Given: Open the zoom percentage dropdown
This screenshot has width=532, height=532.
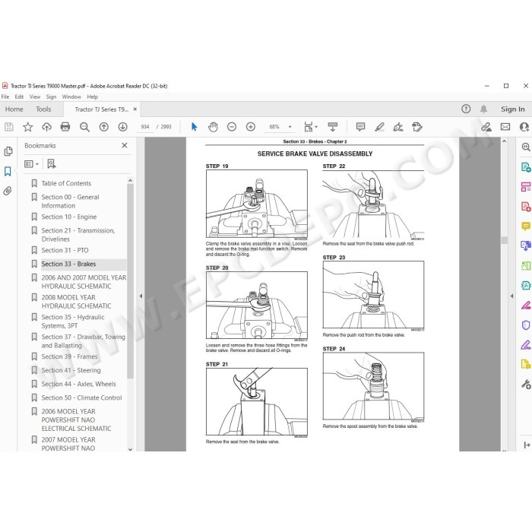Looking at the screenshot, I should [x=290, y=127].
